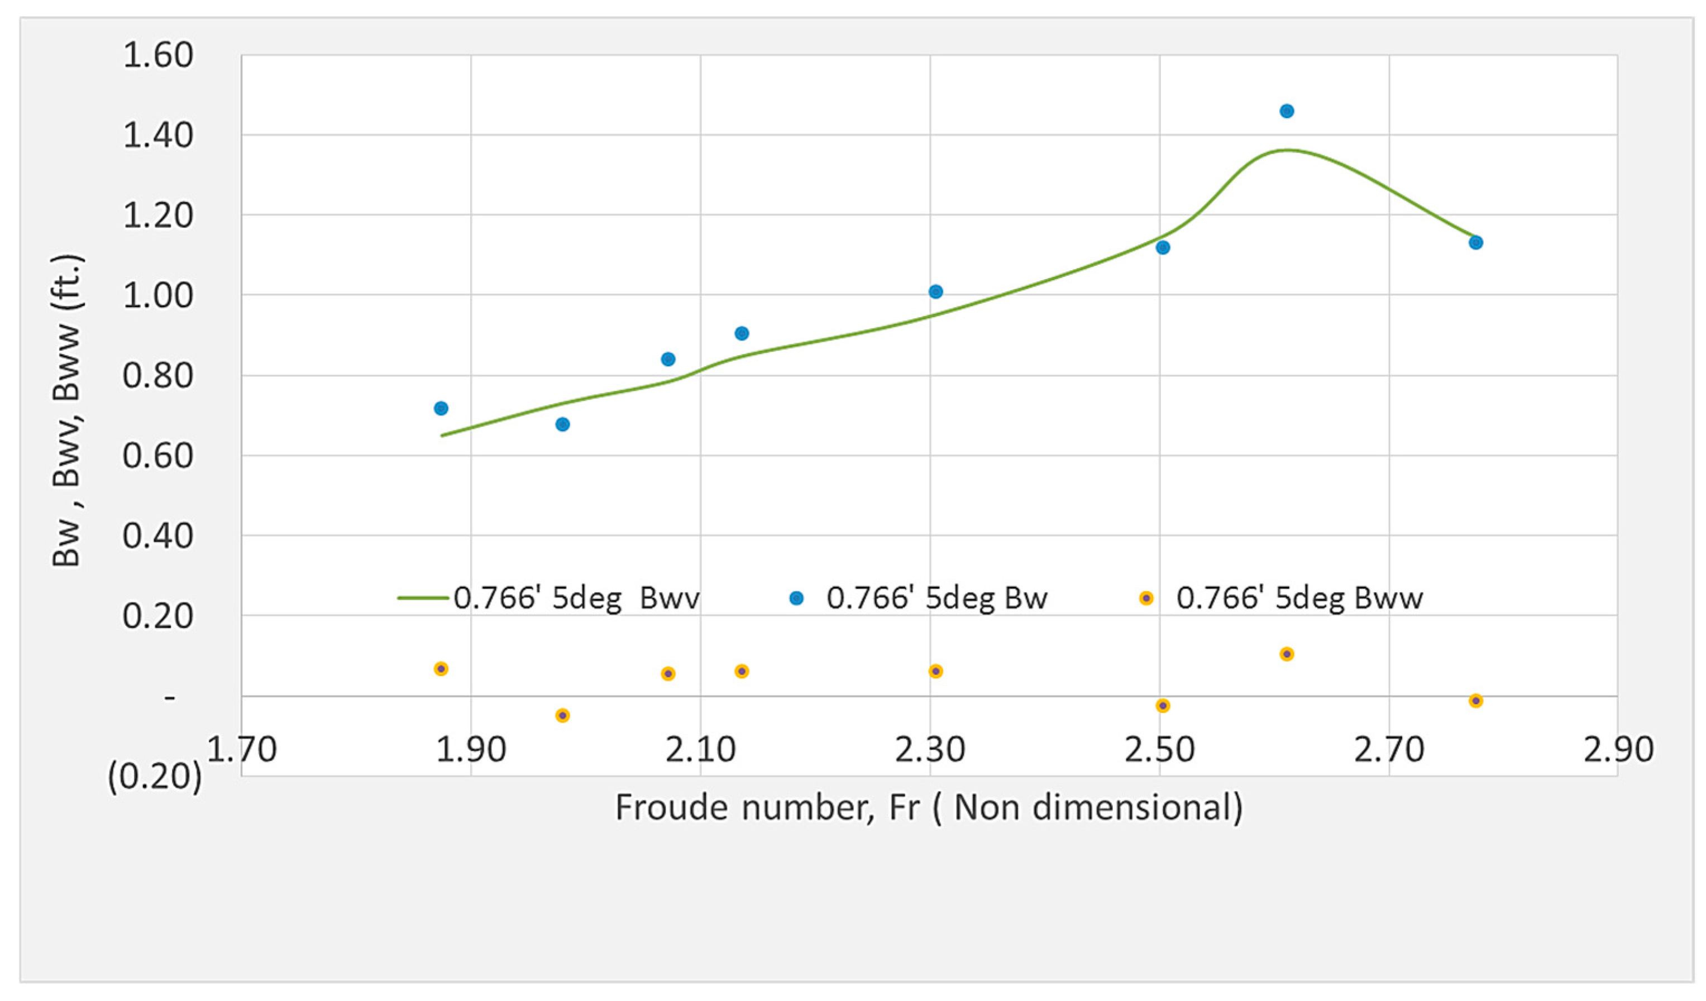1706x1001 pixels.
Task: Click the orange Bww legend marker dot
Action: point(1146,598)
